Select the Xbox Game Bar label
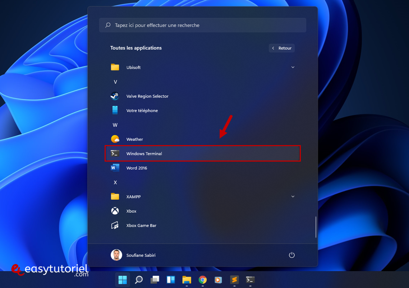Viewport: 409px width, 288px height. click(x=141, y=226)
